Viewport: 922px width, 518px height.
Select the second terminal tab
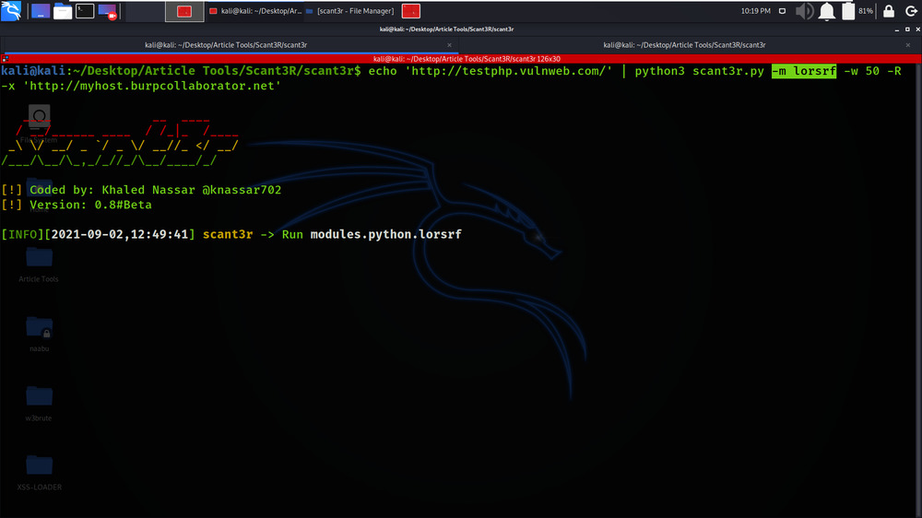click(684, 44)
